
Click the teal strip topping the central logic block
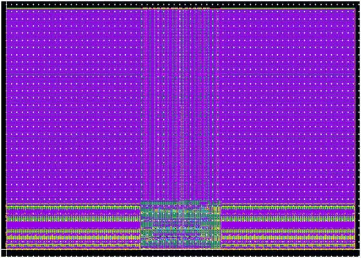180,203
